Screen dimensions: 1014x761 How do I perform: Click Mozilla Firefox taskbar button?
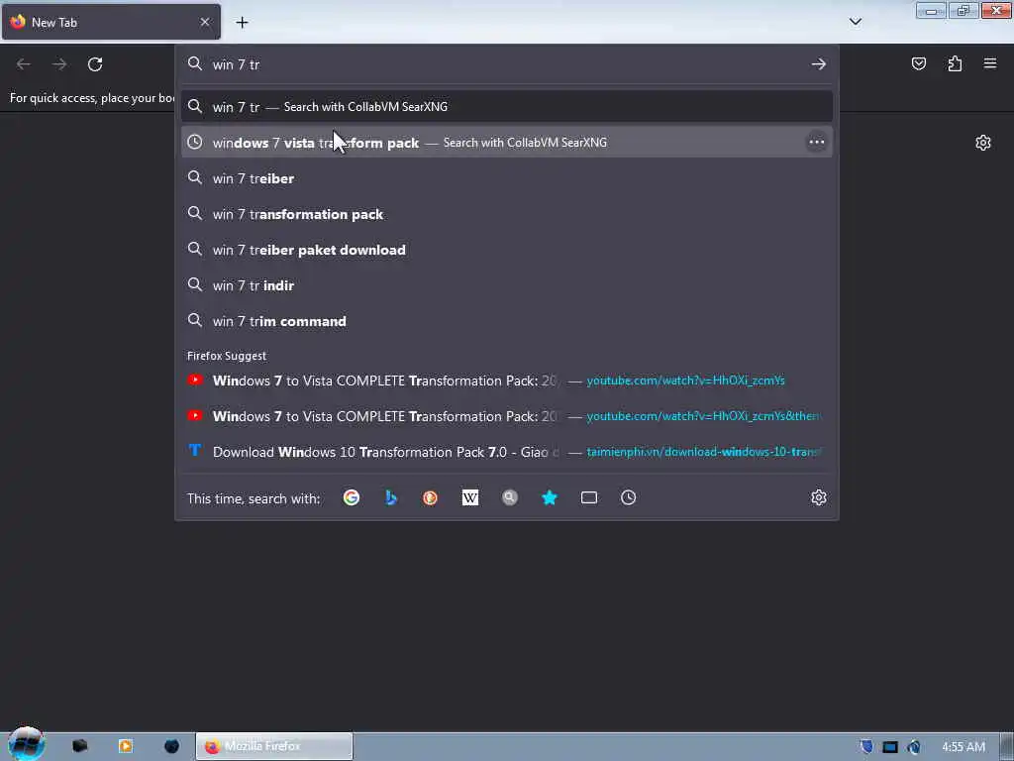click(274, 746)
